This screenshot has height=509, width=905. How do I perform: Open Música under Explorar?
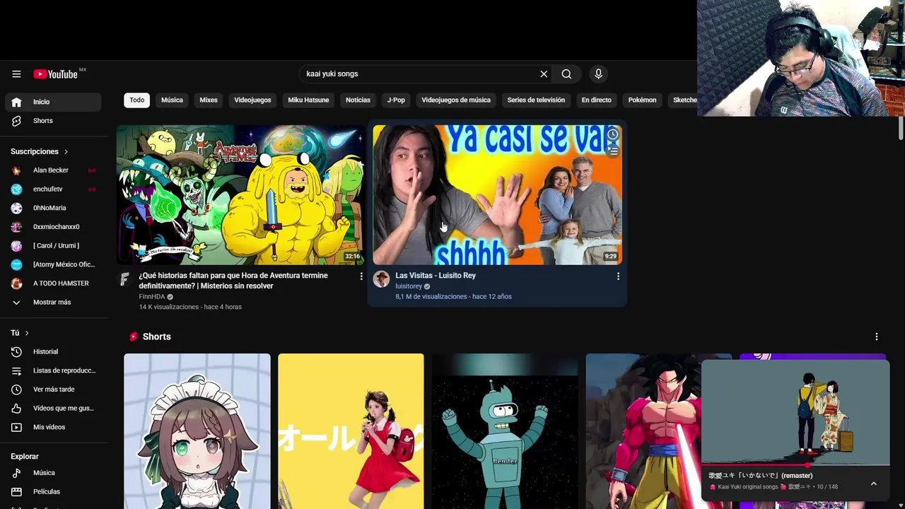[x=54, y=473]
